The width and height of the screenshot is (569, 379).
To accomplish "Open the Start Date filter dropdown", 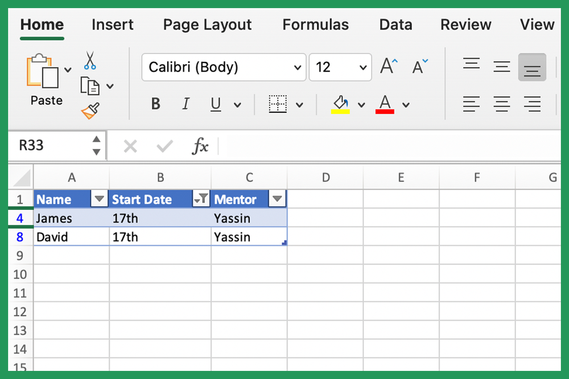I will coord(201,199).
